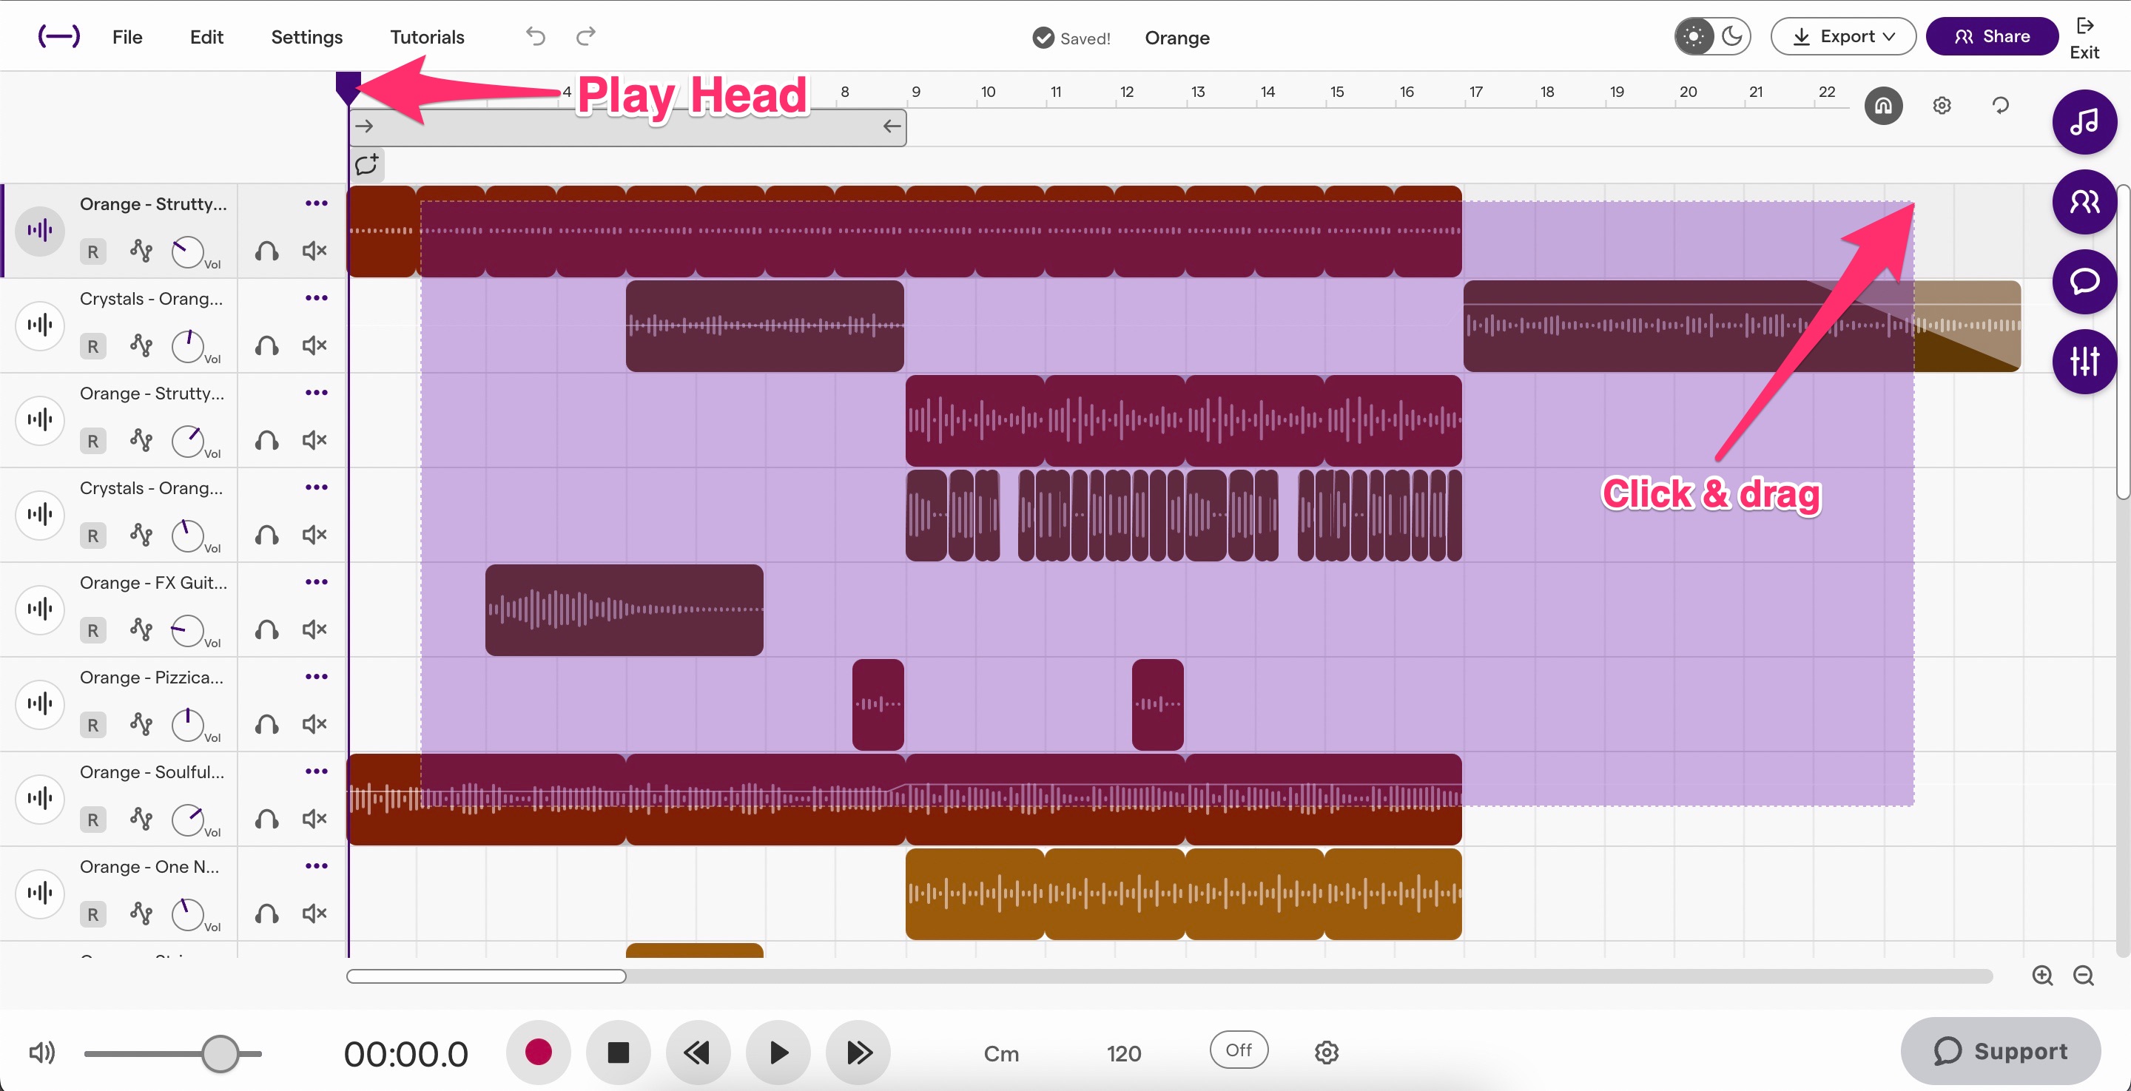Open options for Orange - FX Guit track
This screenshot has height=1091, width=2131.
point(316,582)
